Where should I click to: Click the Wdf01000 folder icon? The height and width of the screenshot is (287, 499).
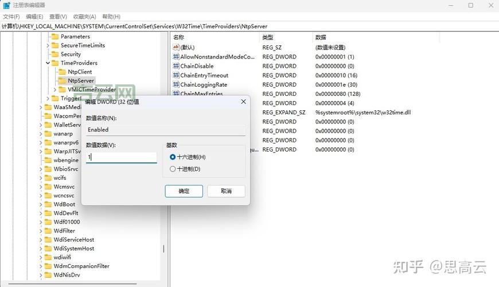click(x=48, y=222)
